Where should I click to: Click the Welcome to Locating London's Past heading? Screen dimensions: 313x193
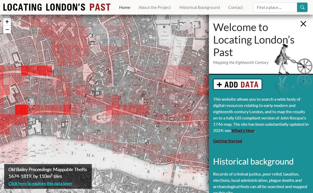[254, 40]
